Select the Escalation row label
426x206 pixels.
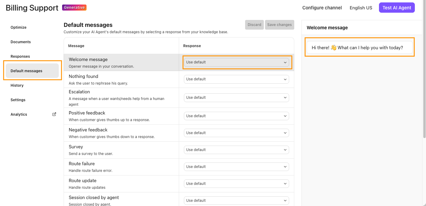79,92
